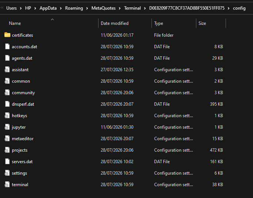Image resolution: width=253 pixels, height=198 pixels.
Task: Expand the chevron after MetaQuotes in path
Action: coord(120,8)
